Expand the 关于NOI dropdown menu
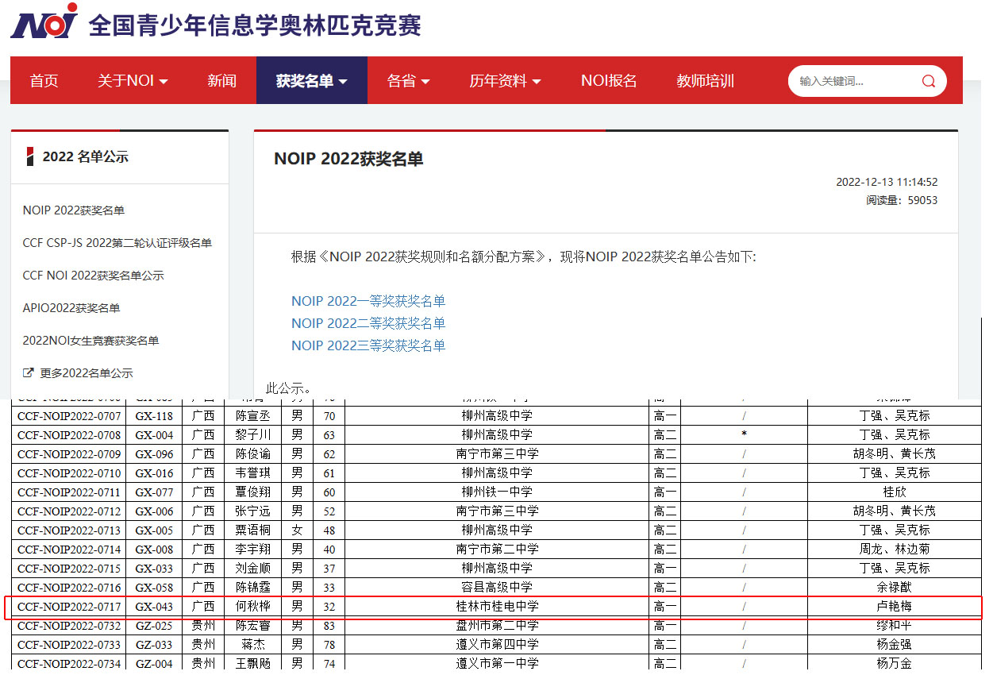The height and width of the screenshot is (675, 993). (x=133, y=81)
